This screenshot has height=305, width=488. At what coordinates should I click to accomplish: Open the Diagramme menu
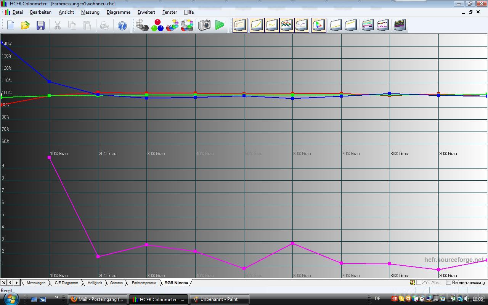tap(118, 12)
